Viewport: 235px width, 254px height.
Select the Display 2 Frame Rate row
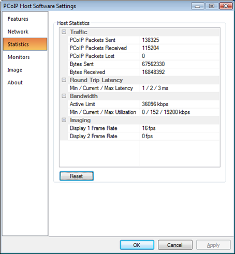(x=144, y=136)
